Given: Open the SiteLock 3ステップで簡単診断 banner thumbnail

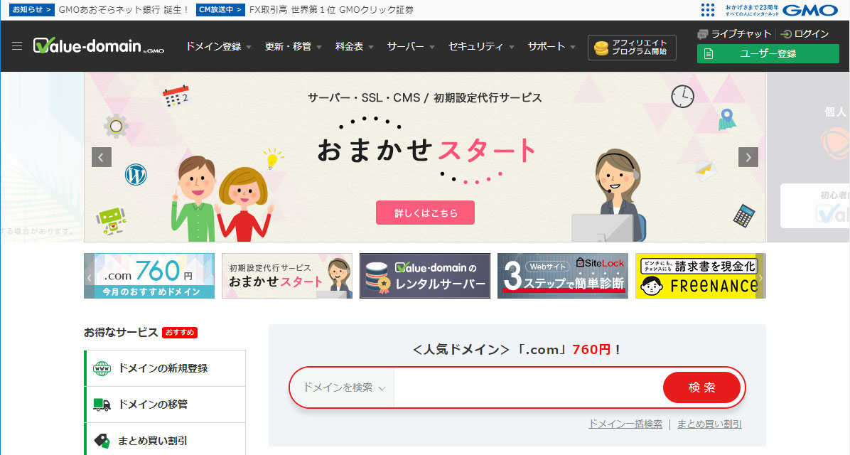Looking at the screenshot, I should point(563,276).
